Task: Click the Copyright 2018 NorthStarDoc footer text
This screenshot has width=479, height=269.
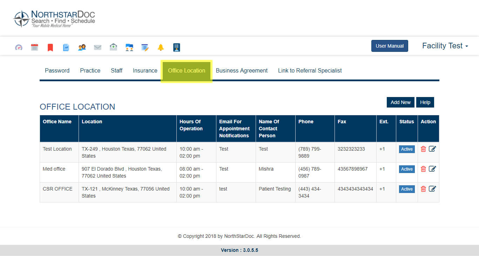Action: point(239,236)
